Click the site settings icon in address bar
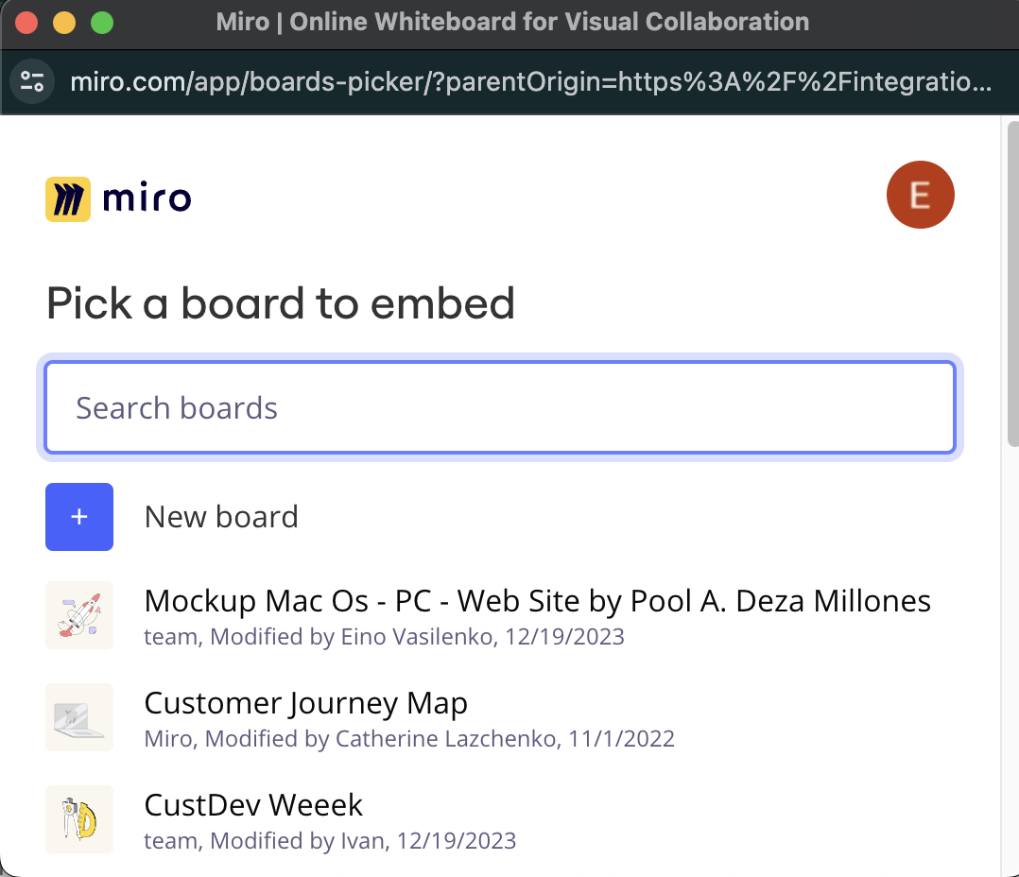 pos(32,82)
